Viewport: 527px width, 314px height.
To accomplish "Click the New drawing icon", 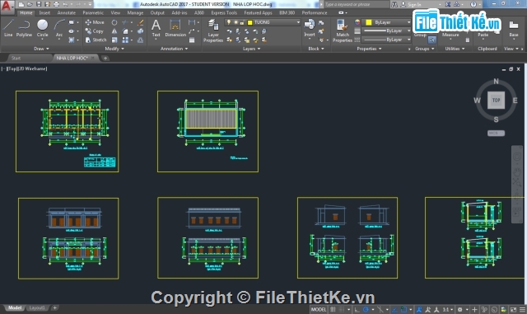I will [x=21, y=4].
